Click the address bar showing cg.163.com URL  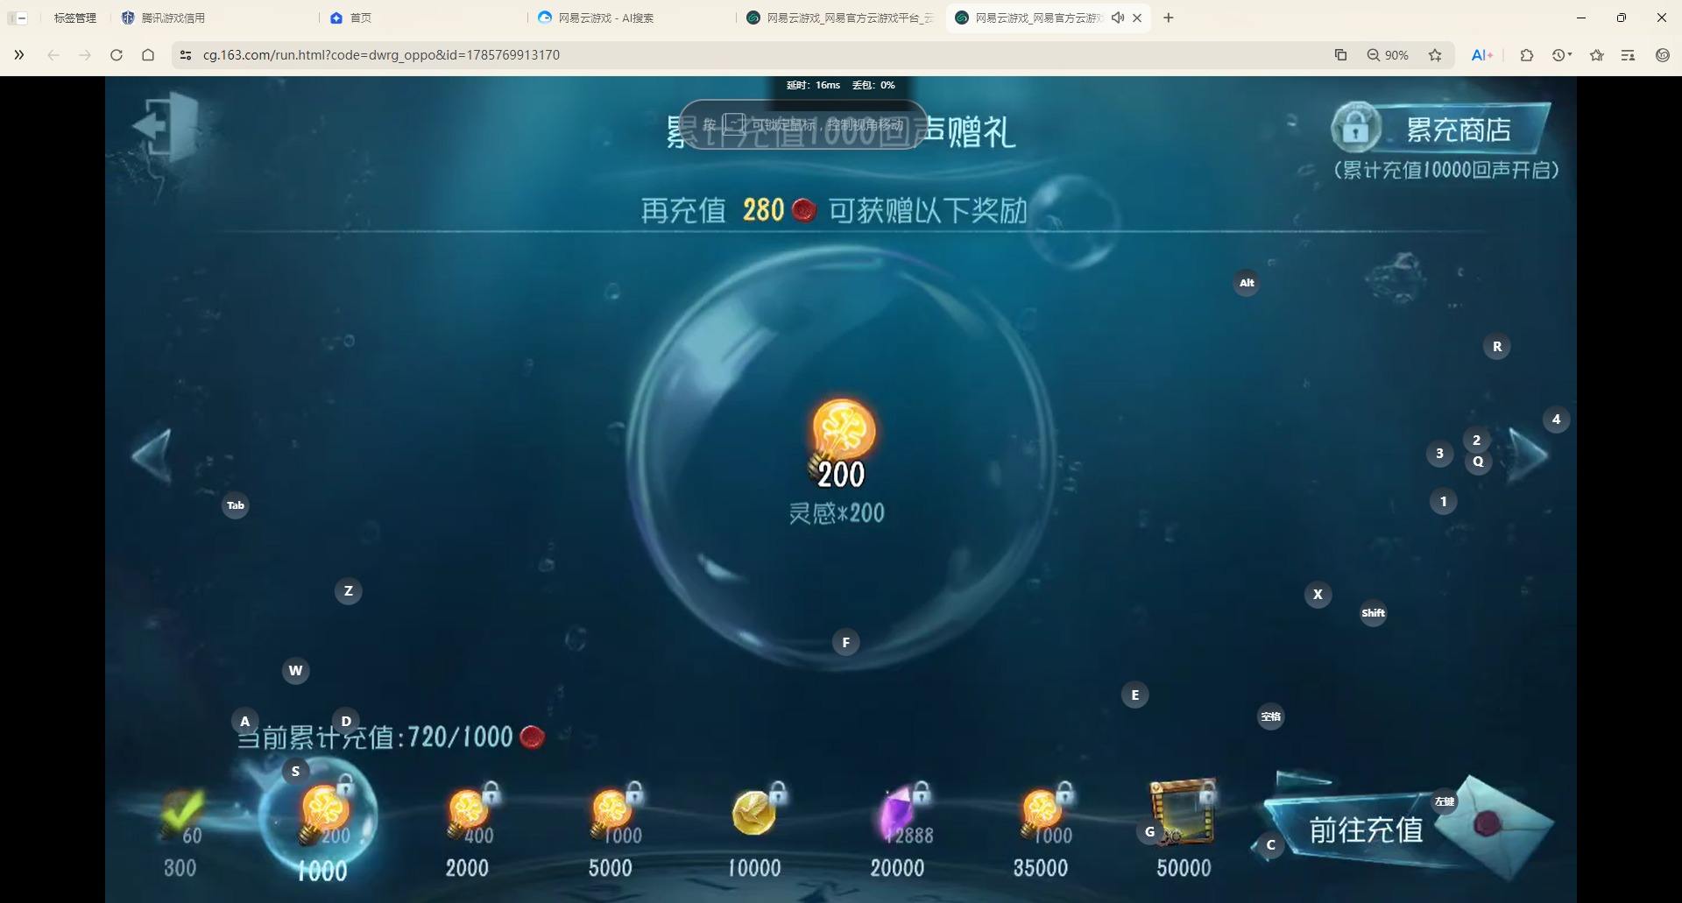753,55
